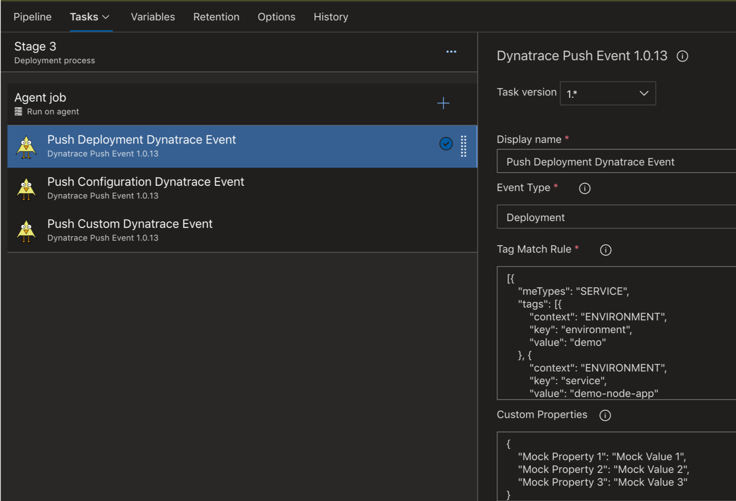
Task: Open the Task version dropdown
Action: coord(608,93)
